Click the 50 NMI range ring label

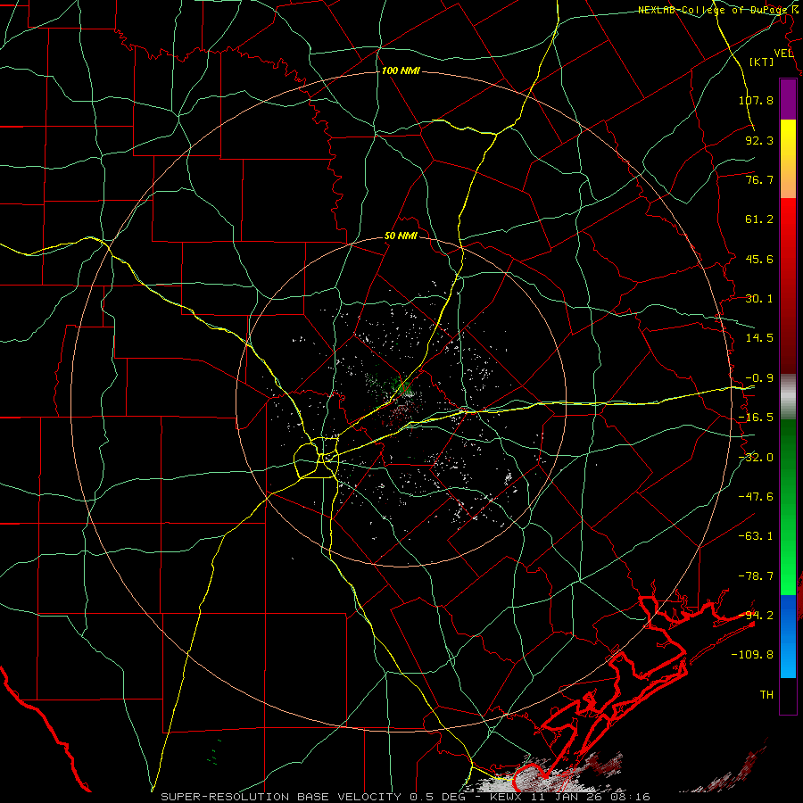[401, 236]
